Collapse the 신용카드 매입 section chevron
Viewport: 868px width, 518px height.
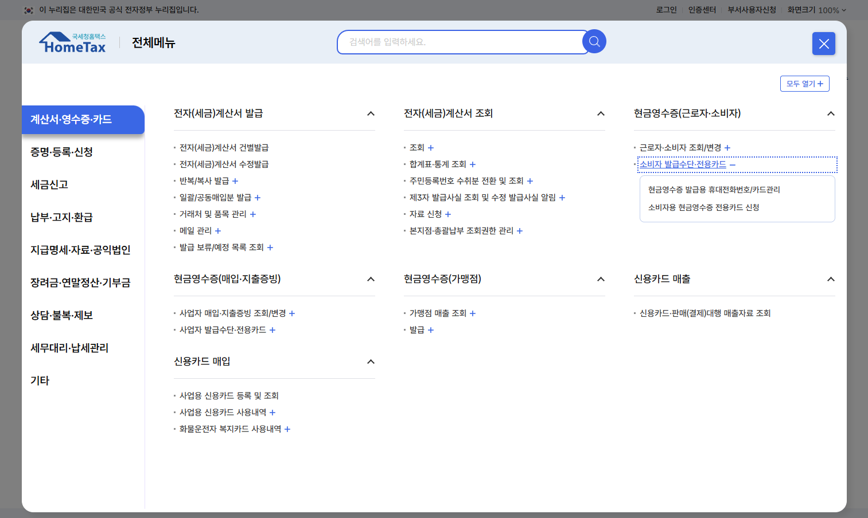coord(371,362)
